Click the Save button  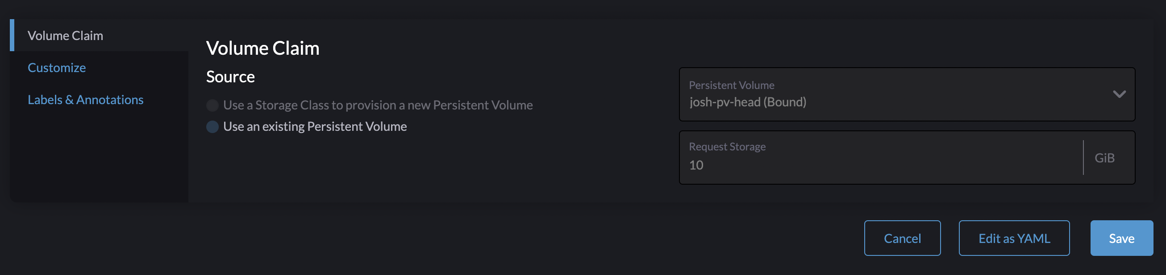click(1122, 238)
